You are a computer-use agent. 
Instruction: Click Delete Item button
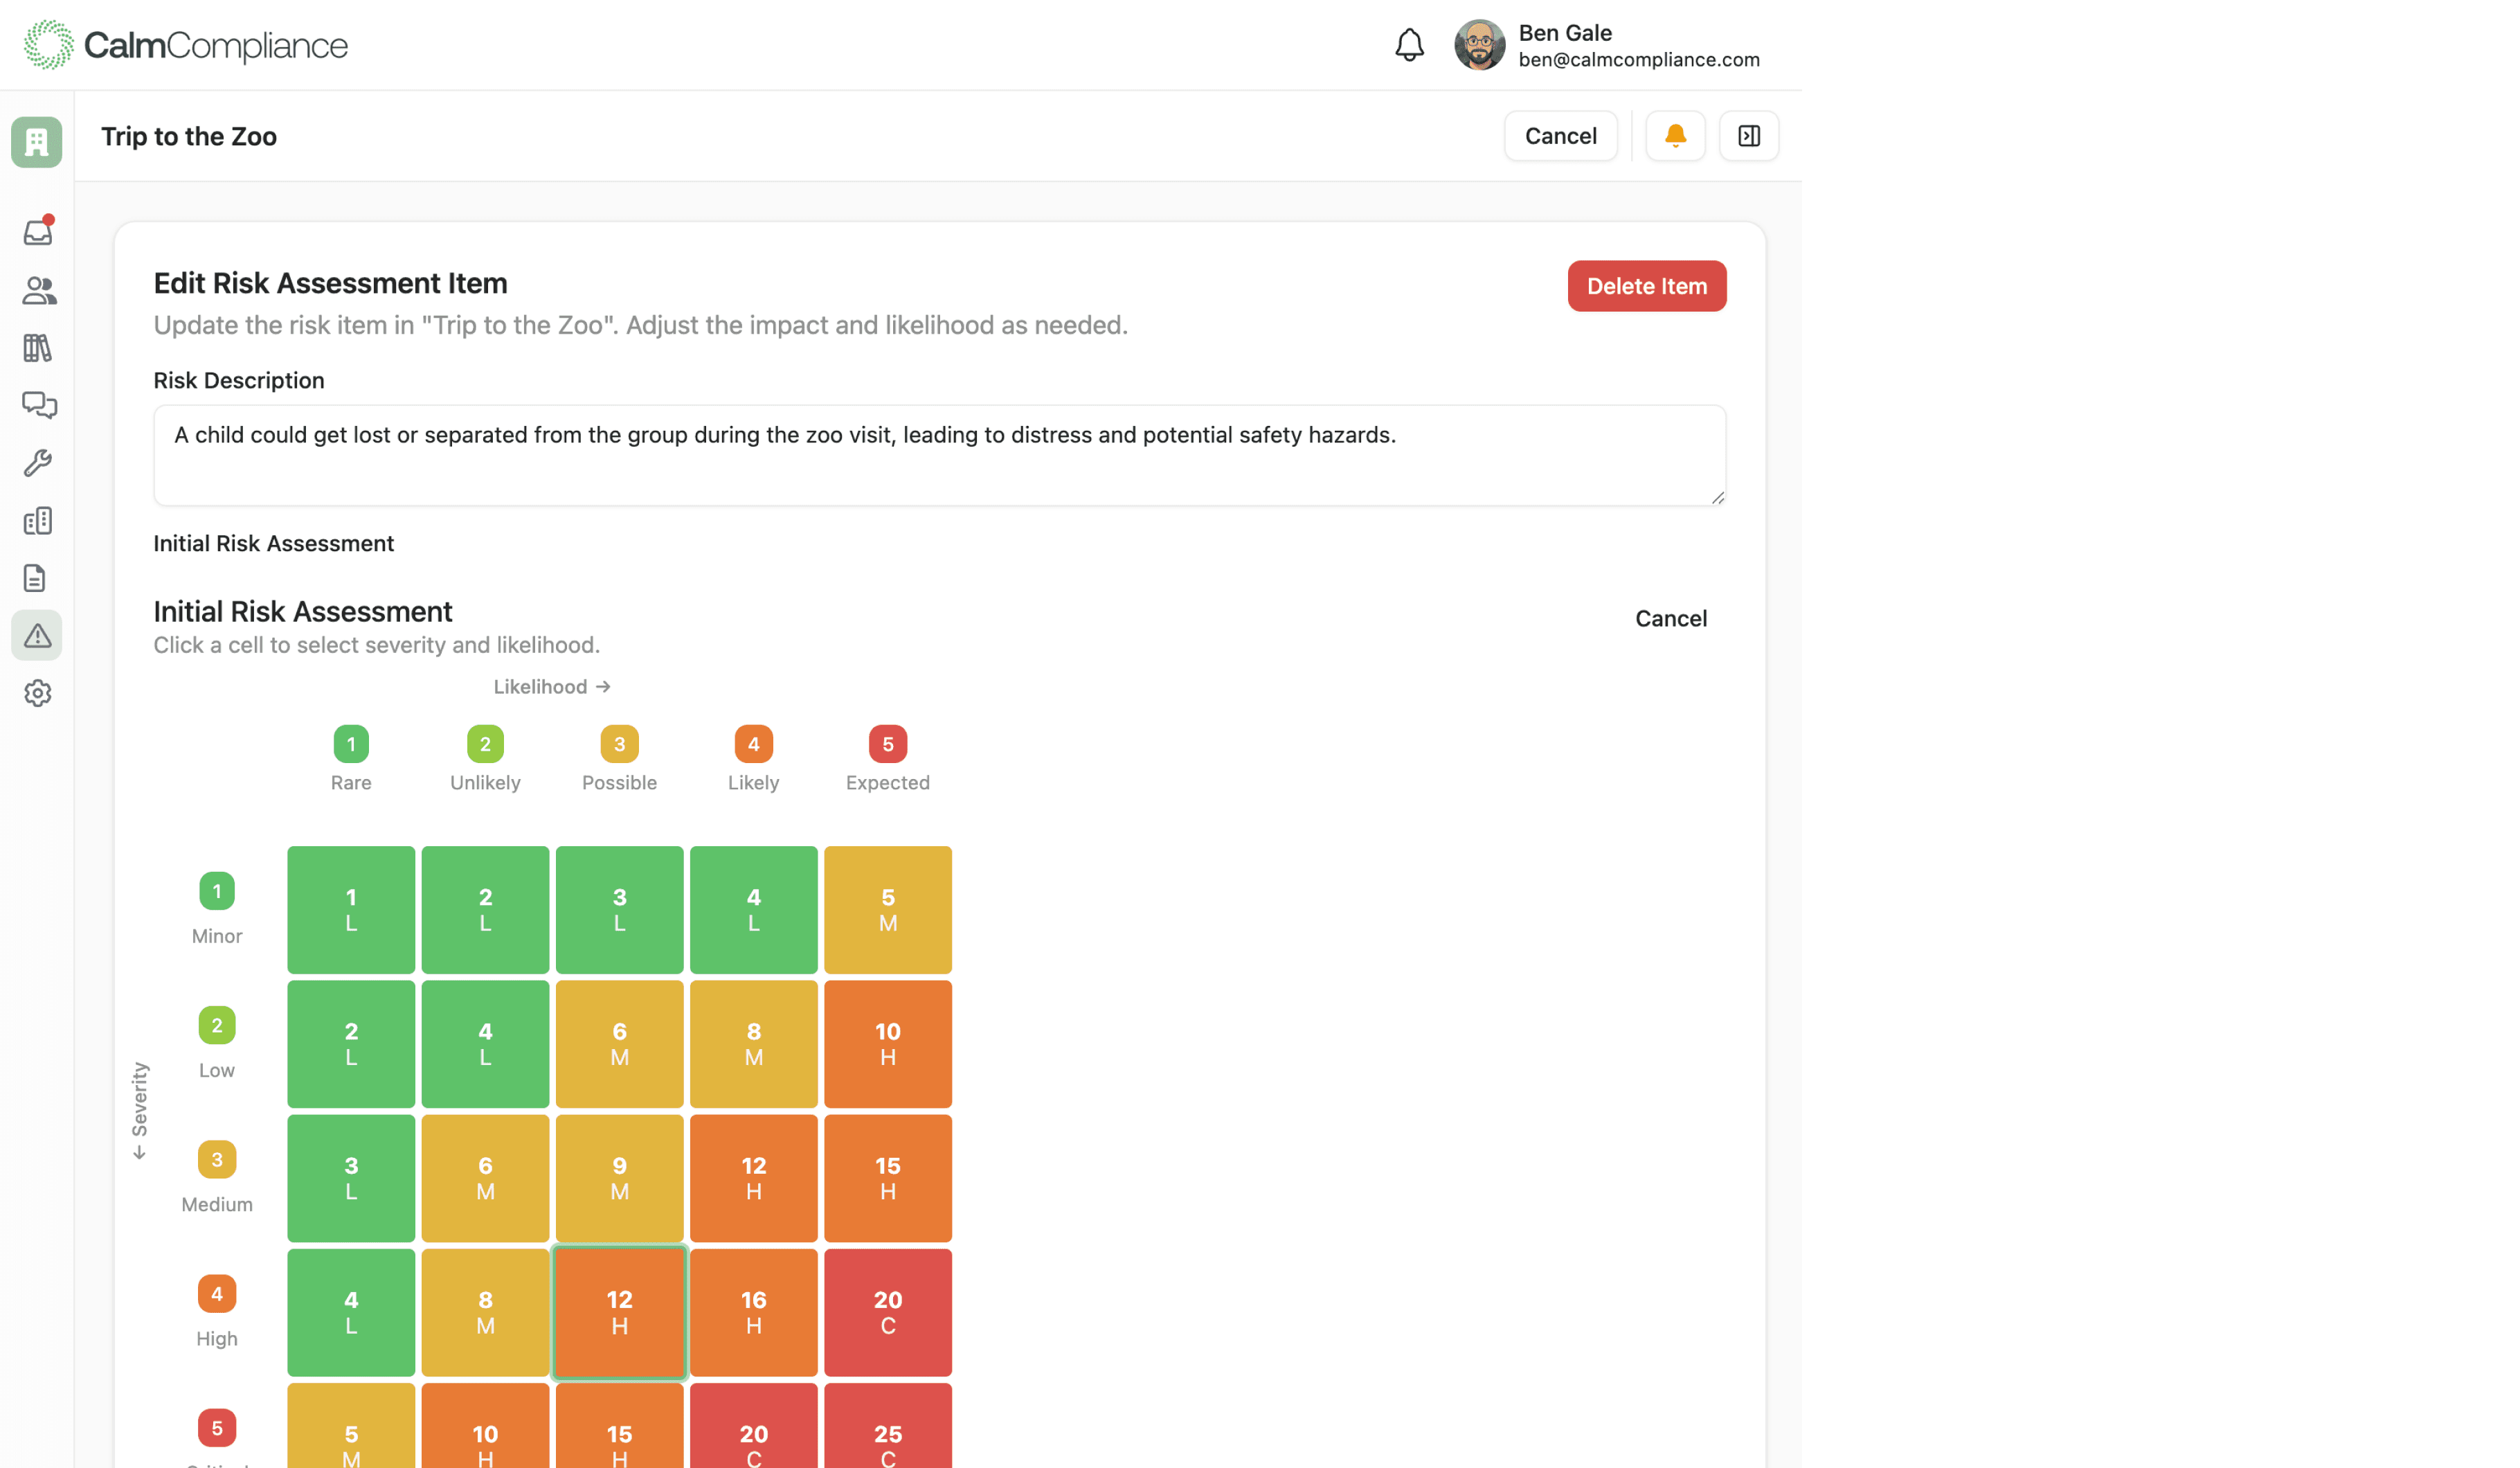click(1646, 286)
